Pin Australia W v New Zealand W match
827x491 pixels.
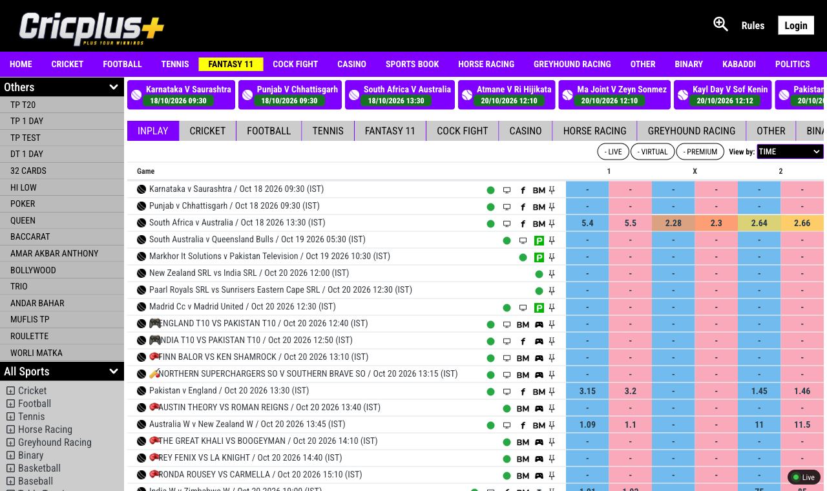coord(552,425)
